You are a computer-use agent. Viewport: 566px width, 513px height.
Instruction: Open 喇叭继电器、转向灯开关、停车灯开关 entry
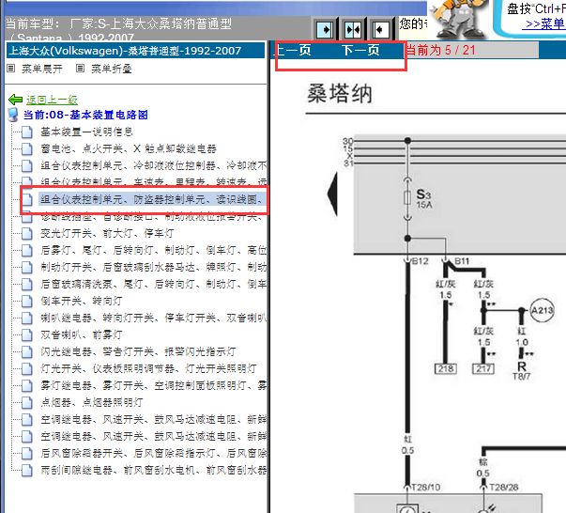[x=153, y=318]
